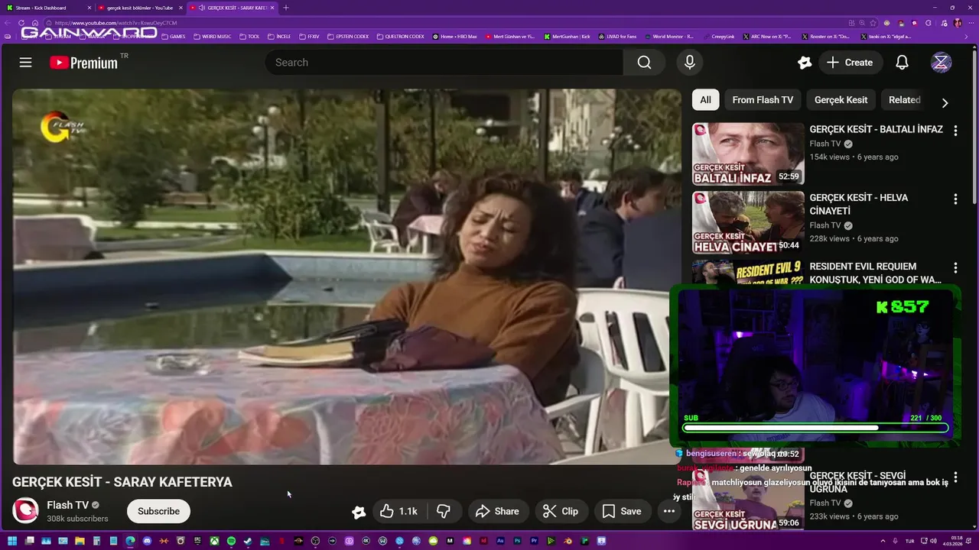This screenshot has width=979, height=550.
Task: Open Steam from the taskbar
Action: [x=247, y=541]
